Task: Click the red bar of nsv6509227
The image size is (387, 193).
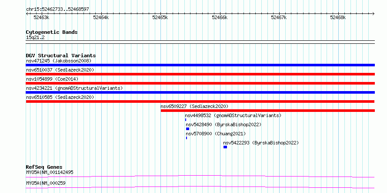Action: click(268, 111)
